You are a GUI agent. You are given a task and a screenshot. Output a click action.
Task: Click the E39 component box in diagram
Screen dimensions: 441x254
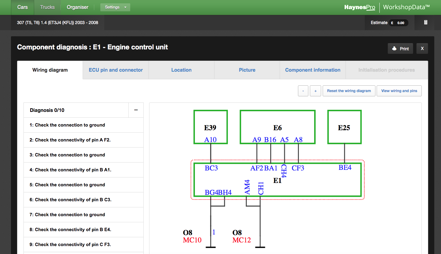[x=210, y=127]
